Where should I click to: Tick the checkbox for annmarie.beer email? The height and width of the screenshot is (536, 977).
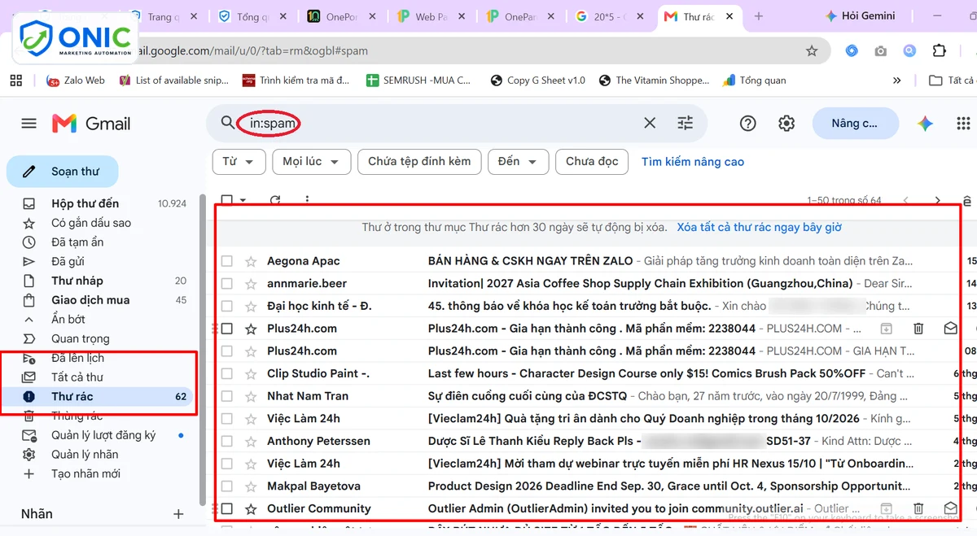pyautogui.click(x=227, y=284)
